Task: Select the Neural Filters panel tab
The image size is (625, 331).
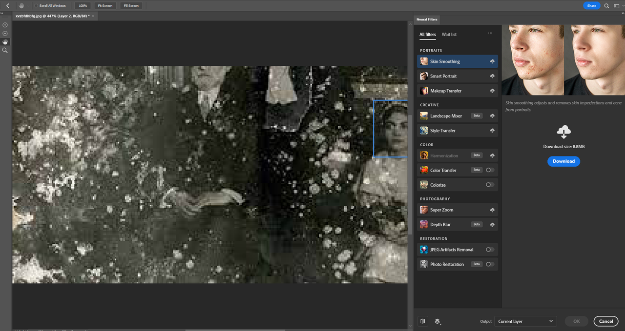Action: (427, 19)
